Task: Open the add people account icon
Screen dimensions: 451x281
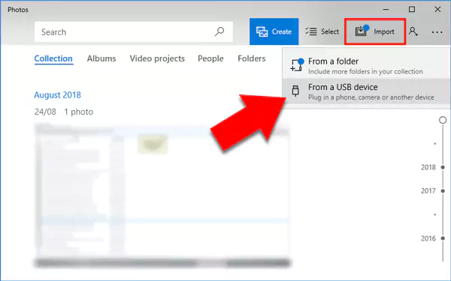Action: [x=413, y=31]
